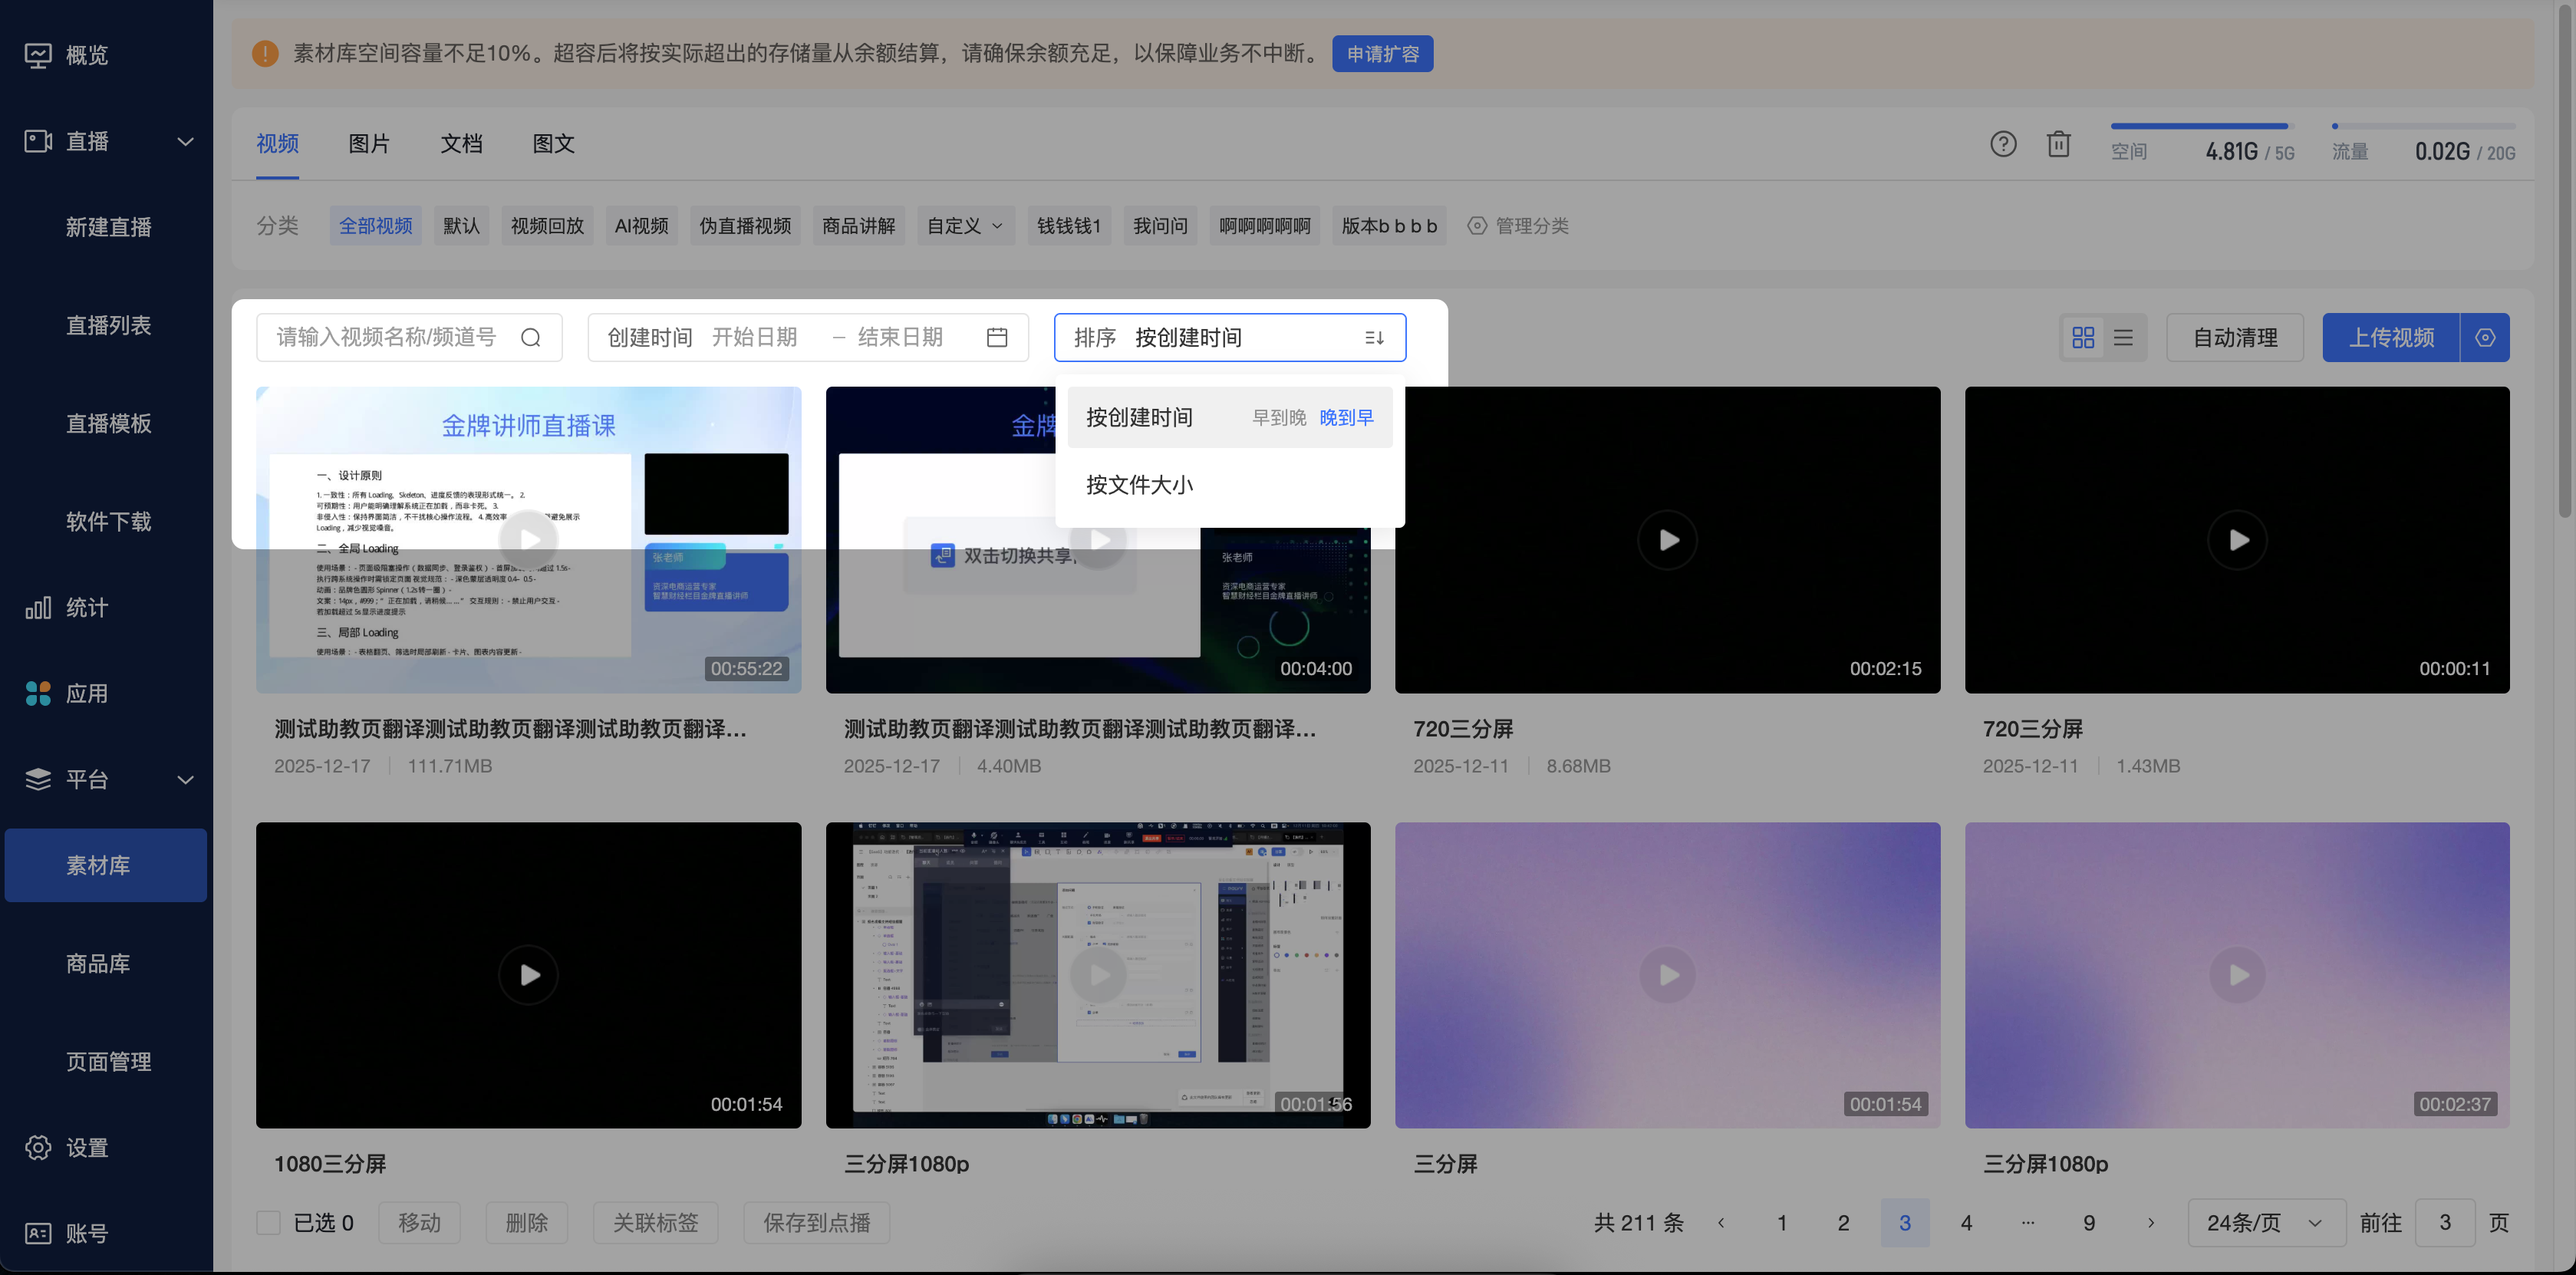
Task: Filter by 默认 category
Action: (x=462, y=226)
